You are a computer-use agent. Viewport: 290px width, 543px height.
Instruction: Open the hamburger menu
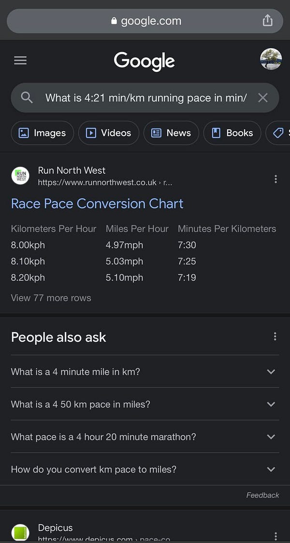tap(20, 61)
